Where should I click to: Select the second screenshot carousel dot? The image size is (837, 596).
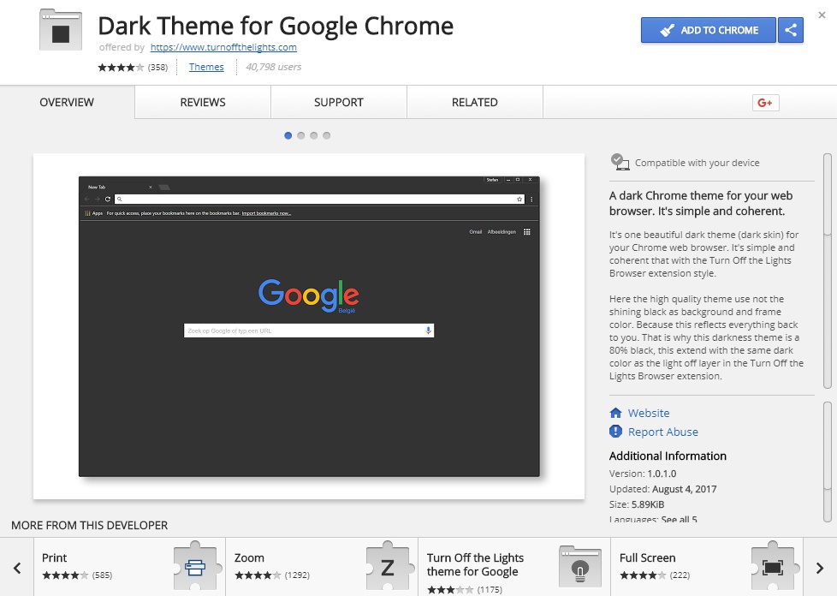(301, 135)
